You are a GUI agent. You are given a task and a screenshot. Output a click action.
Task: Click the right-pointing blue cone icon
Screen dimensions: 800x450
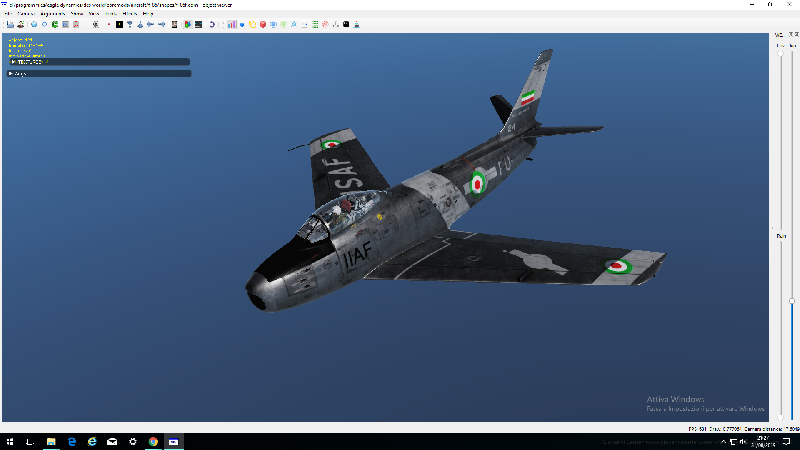pyautogui.click(x=151, y=24)
